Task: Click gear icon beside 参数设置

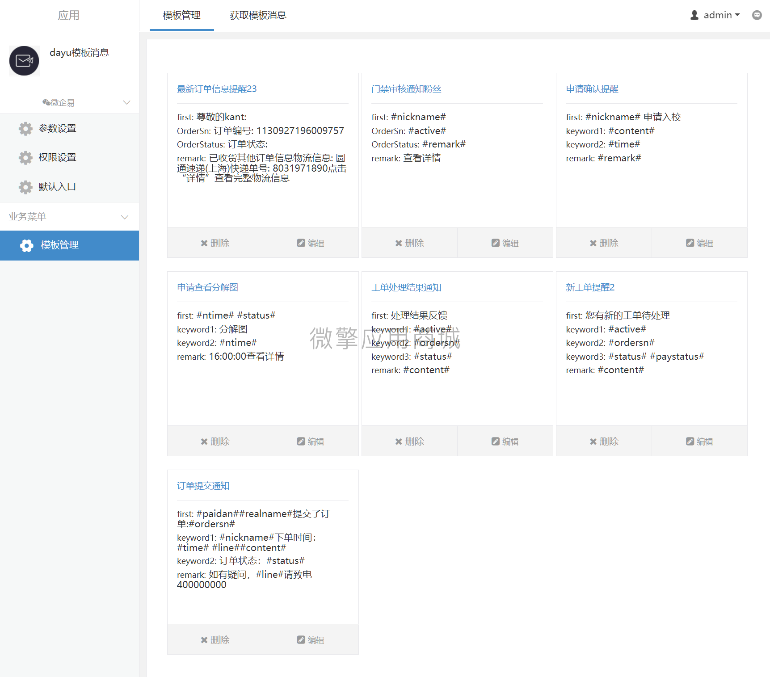Action: [25, 129]
